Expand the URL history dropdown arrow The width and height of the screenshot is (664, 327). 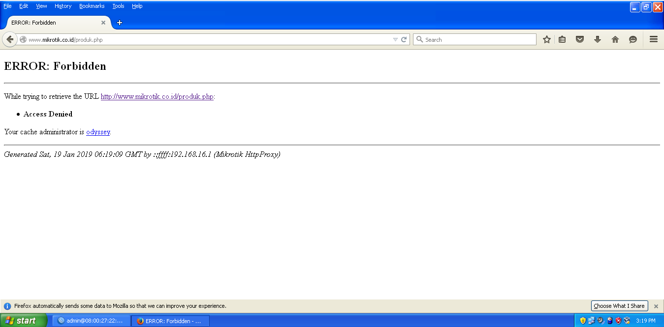[x=395, y=39]
